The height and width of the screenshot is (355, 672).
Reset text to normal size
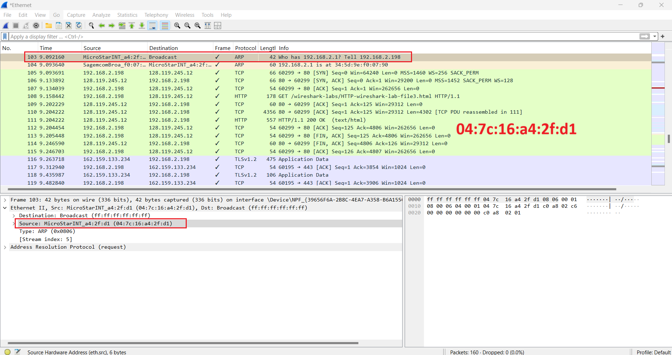(198, 26)
